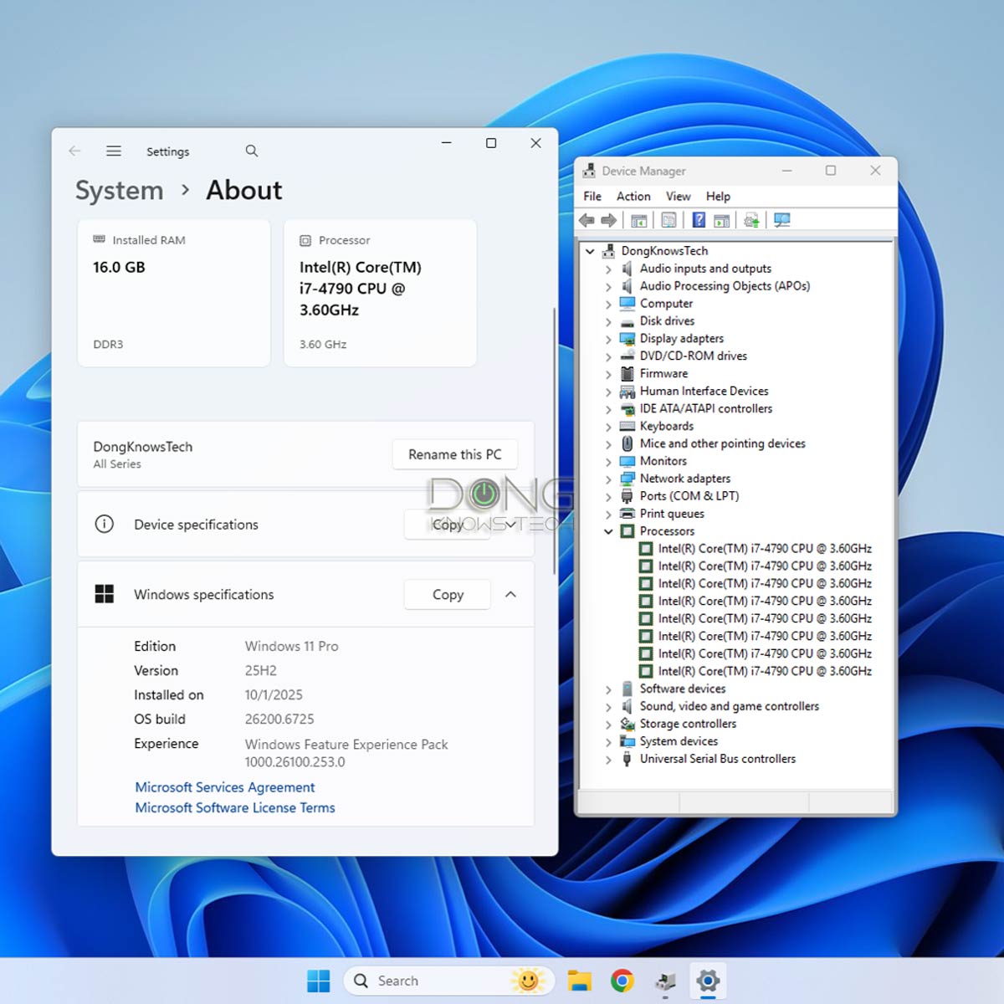Open the Settings hamburger navigation menu
The height and width of the screenshot is (1004, 1004).
(114, 151)
